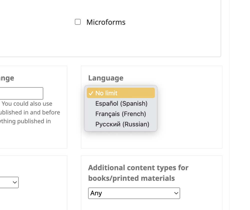Select Русский (Russian) language option
250x210 pixels.
(x=122, y=124)
